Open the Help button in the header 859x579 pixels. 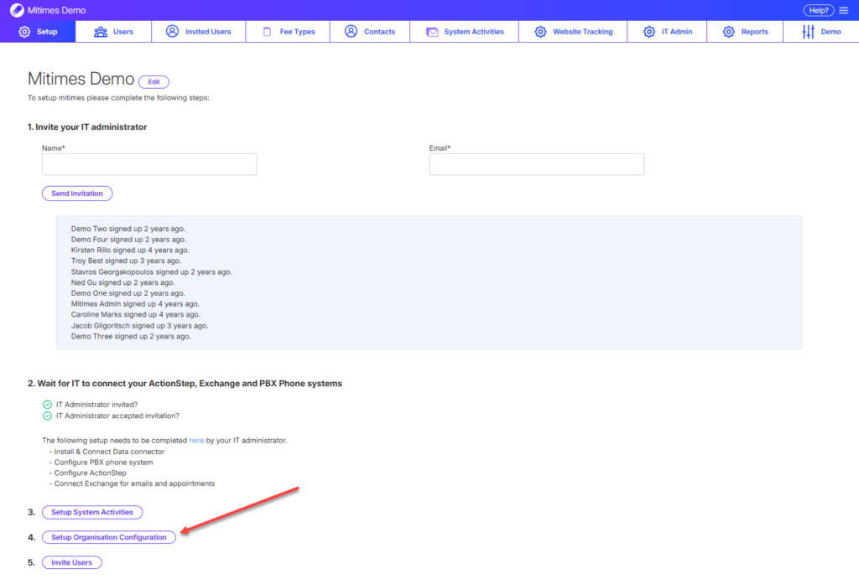click(818, 10)
